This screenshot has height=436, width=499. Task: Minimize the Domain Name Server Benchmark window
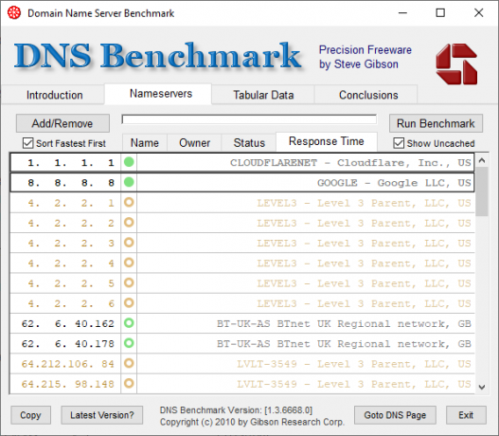402,13
